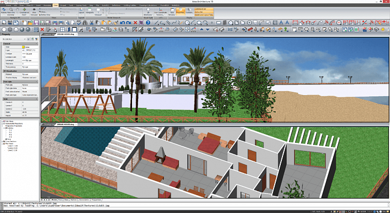390x213 pixels.
Task: Click the Viewports button in ribbon
Action: (90, 11)
